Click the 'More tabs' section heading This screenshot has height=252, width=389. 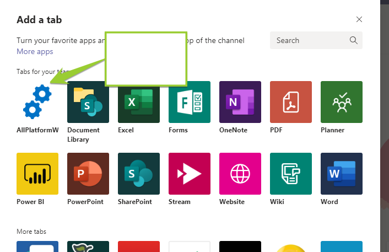pyautogui.click(x=31, y=232)
